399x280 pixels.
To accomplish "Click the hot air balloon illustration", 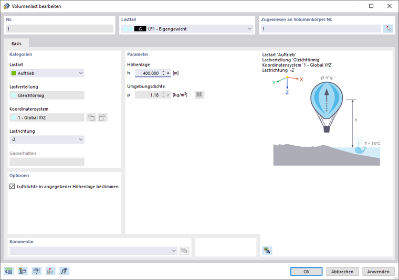I will [x=327, y=107].
